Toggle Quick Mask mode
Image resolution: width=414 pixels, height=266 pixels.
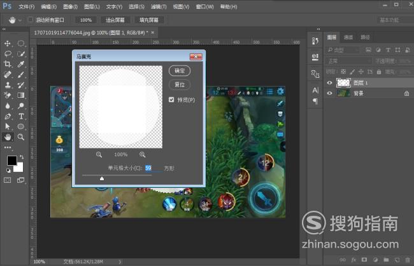(8, 180)
